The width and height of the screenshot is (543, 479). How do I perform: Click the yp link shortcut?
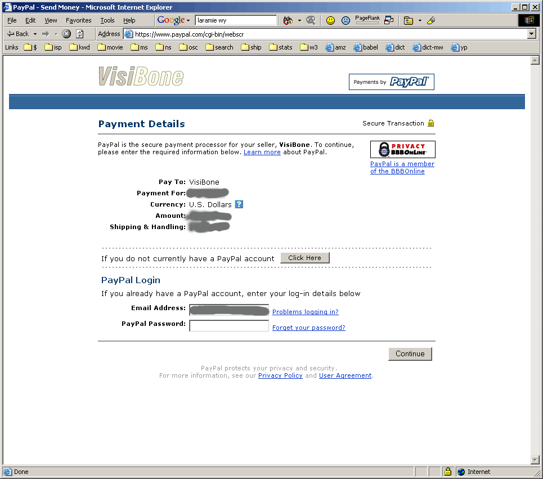tap(459, 47)
